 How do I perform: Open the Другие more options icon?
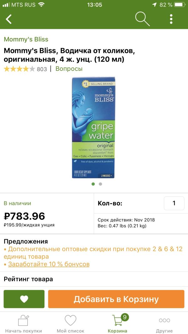coord(164,320)
